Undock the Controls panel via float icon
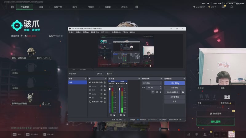Viewport: 246px width, 138px height. click(x=184, y=79)
